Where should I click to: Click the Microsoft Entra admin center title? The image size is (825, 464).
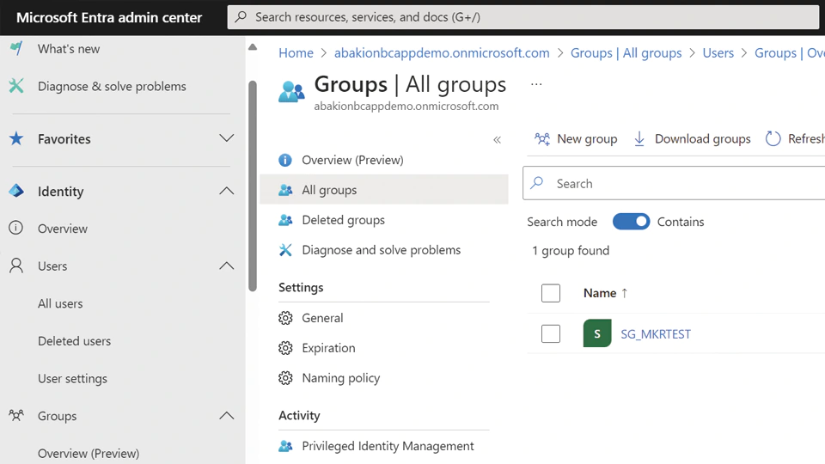pyautogui.click(x=109, y=17)
